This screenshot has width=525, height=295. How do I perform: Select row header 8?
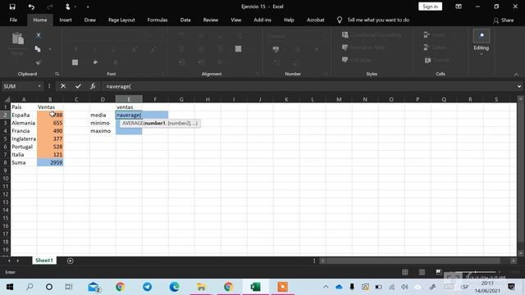(6, 162)
